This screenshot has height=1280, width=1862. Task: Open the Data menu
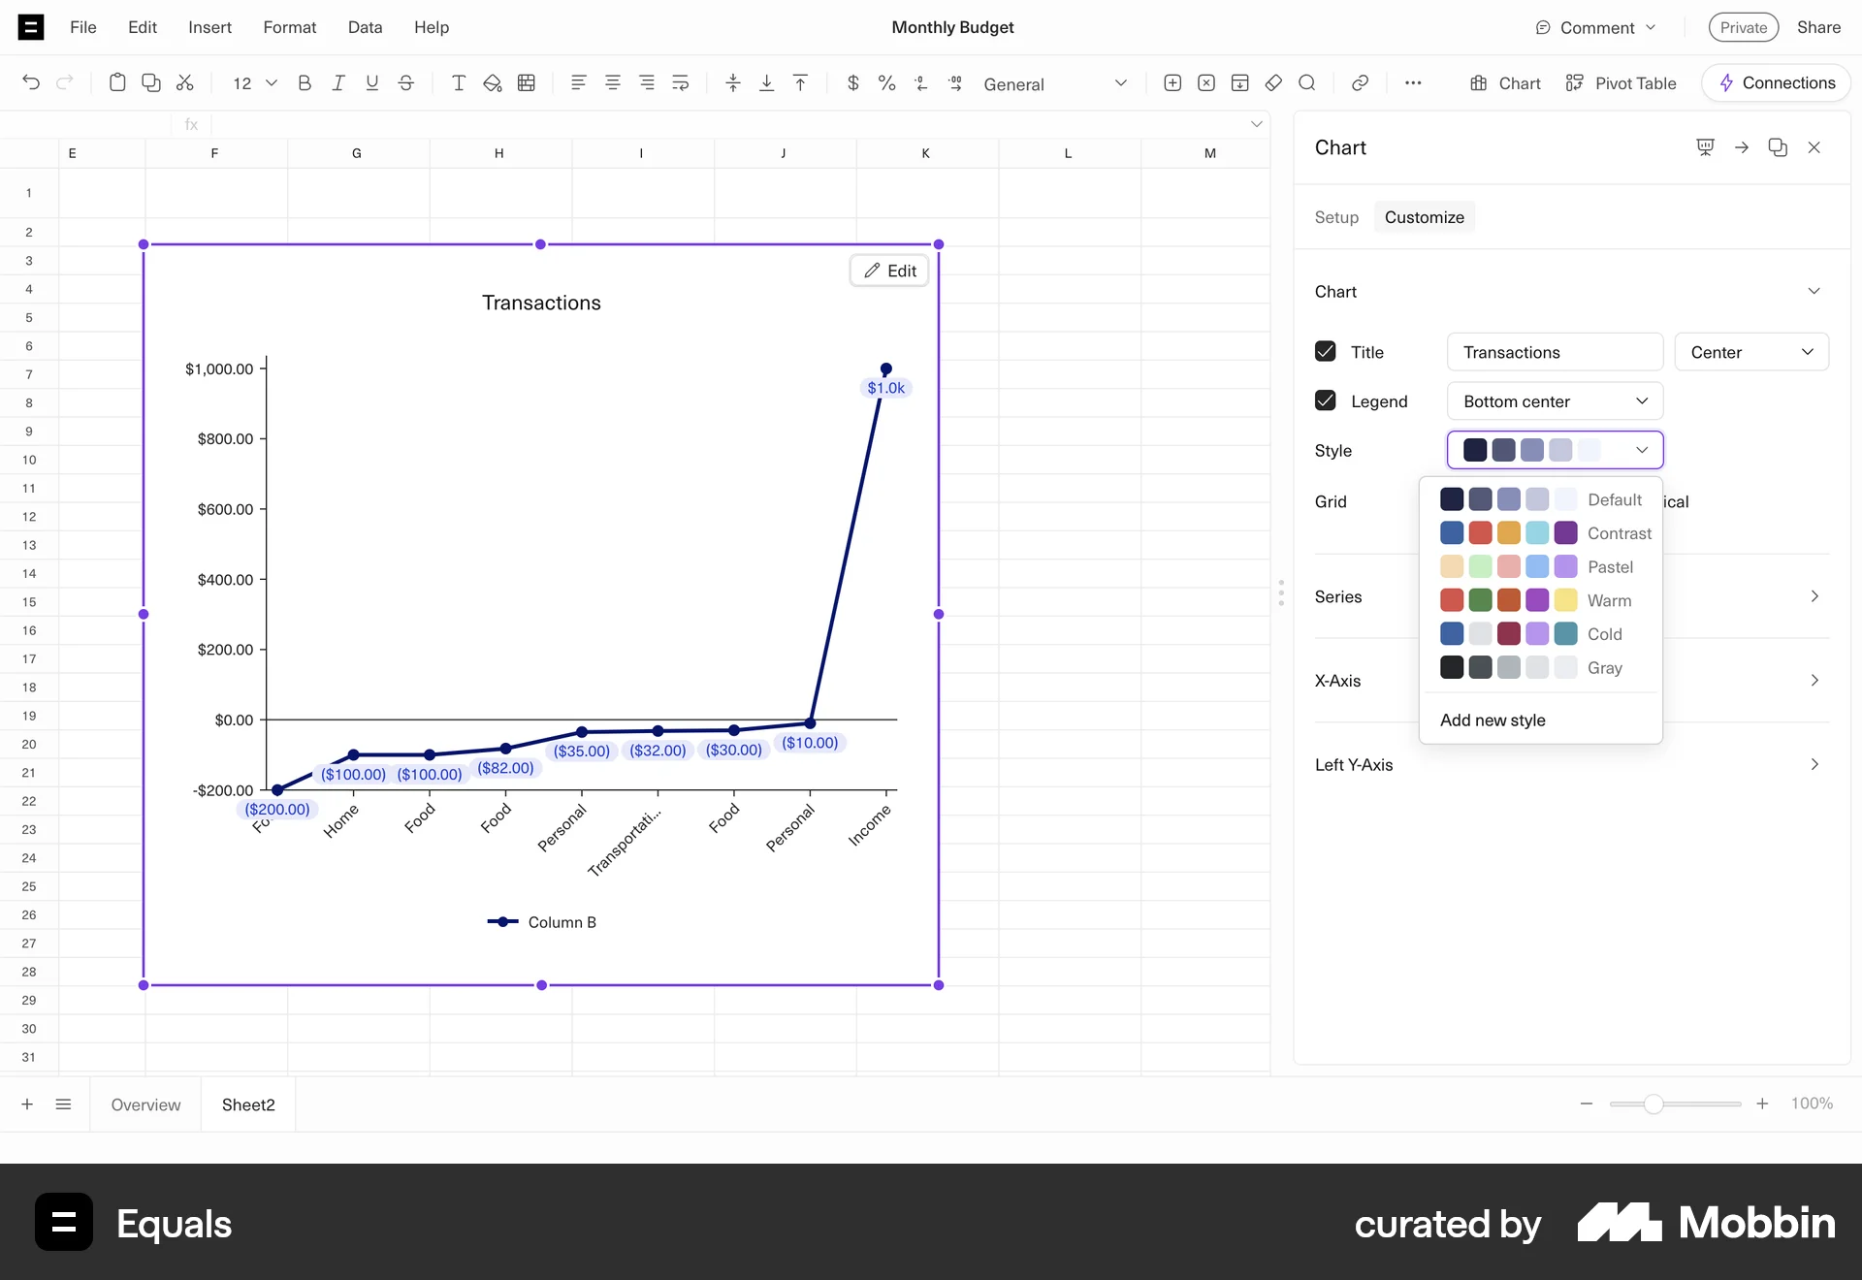tap(364, 27)
